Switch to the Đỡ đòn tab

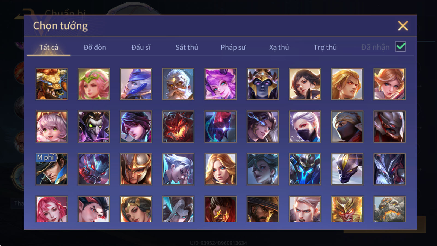coord(95,47)
